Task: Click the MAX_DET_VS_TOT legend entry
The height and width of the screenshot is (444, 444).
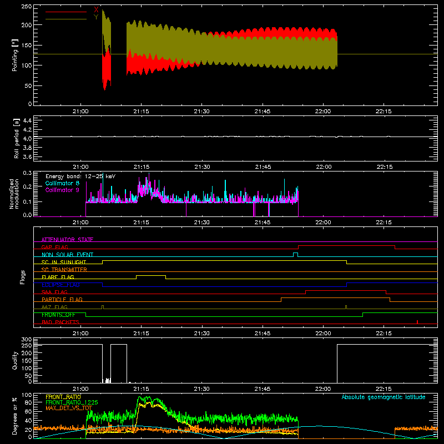Action: tap(69, 408)
